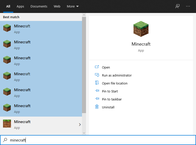The image size is (196, 145).
Task: Click the feedback person icon
Action: tap(177, 6)
